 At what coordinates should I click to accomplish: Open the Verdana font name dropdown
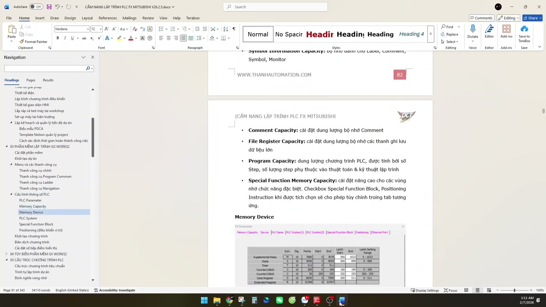[x=88, y=29]
